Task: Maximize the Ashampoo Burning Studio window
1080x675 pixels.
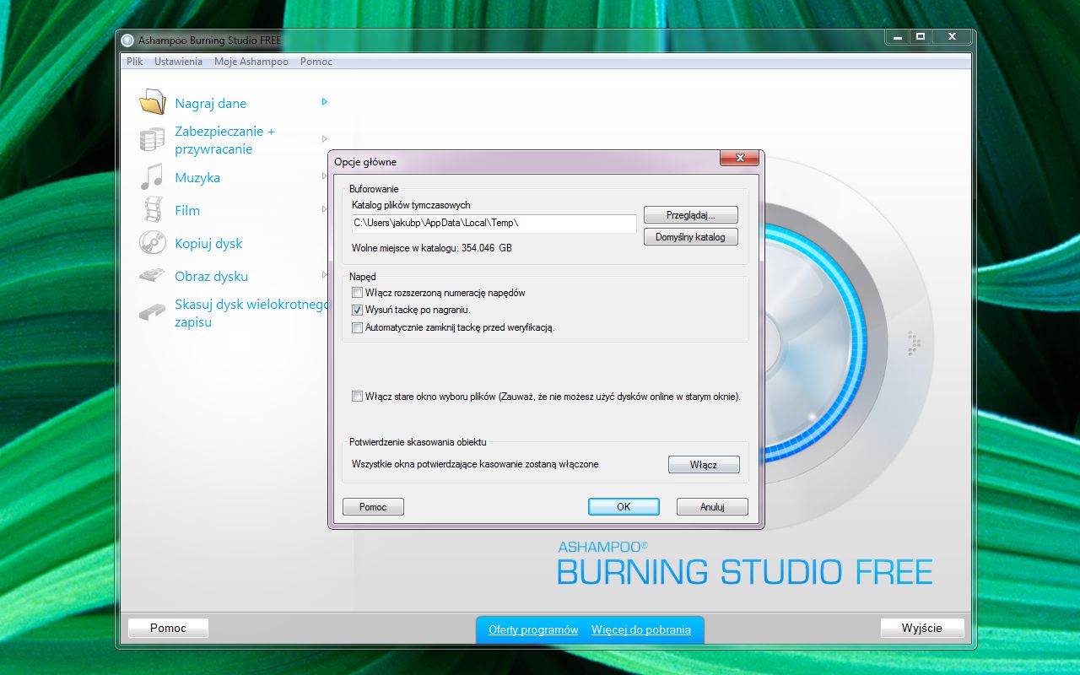Action: tap(920, 37)
